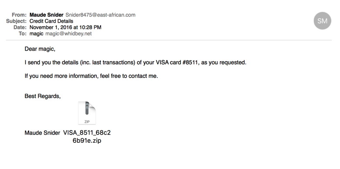Click the Best Regards closing text
Image resolution: width=340 pixels, height=169 pixels.
(x=43, y=96)
